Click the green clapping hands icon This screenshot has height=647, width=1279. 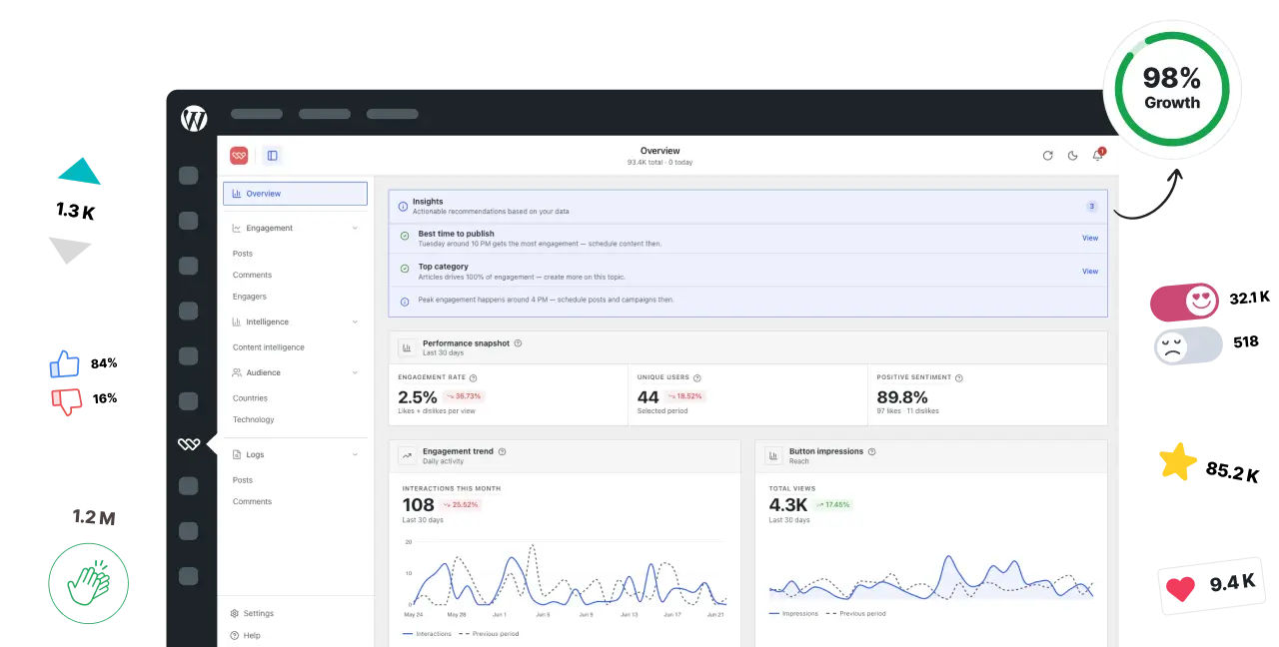tap(89, 584)
